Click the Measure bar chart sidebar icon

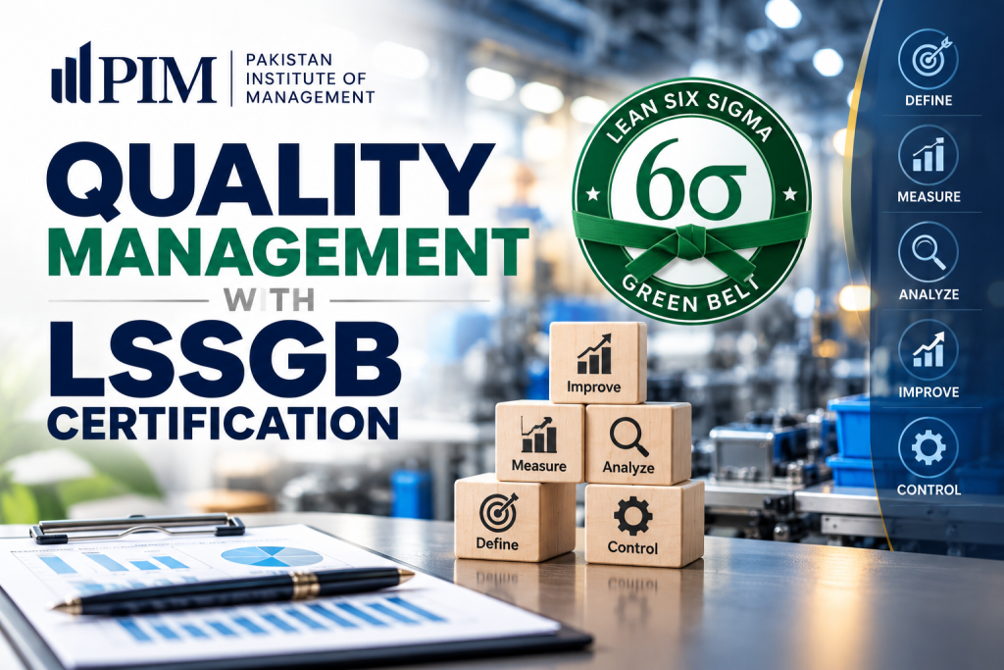tap(929, 156)
